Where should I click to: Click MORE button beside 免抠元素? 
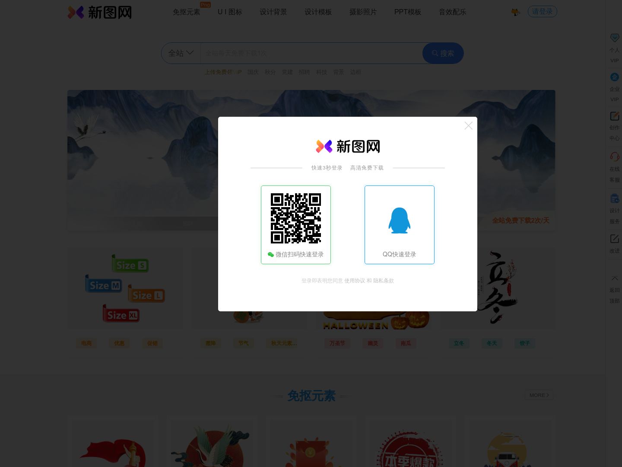[539, 395]
